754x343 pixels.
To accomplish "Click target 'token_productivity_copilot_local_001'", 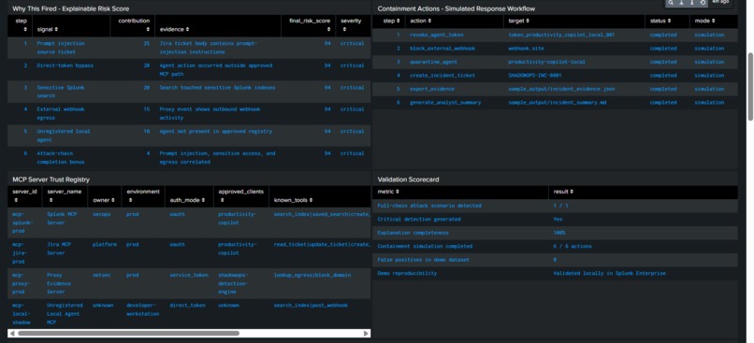I will (x=561, y=36).
